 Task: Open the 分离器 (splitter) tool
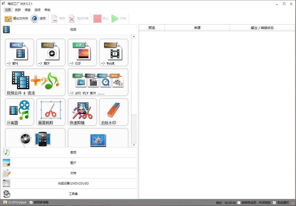click(19, 112)
